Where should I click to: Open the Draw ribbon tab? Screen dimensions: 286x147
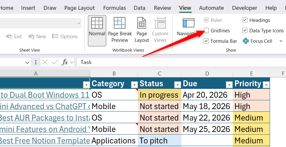50,8
